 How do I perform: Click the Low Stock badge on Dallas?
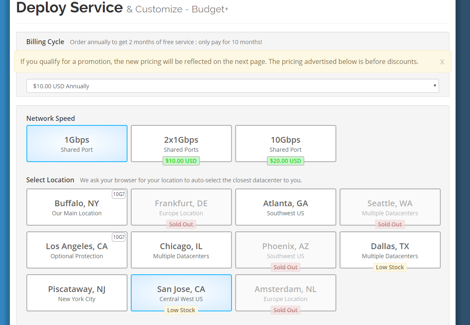(390, 267)
